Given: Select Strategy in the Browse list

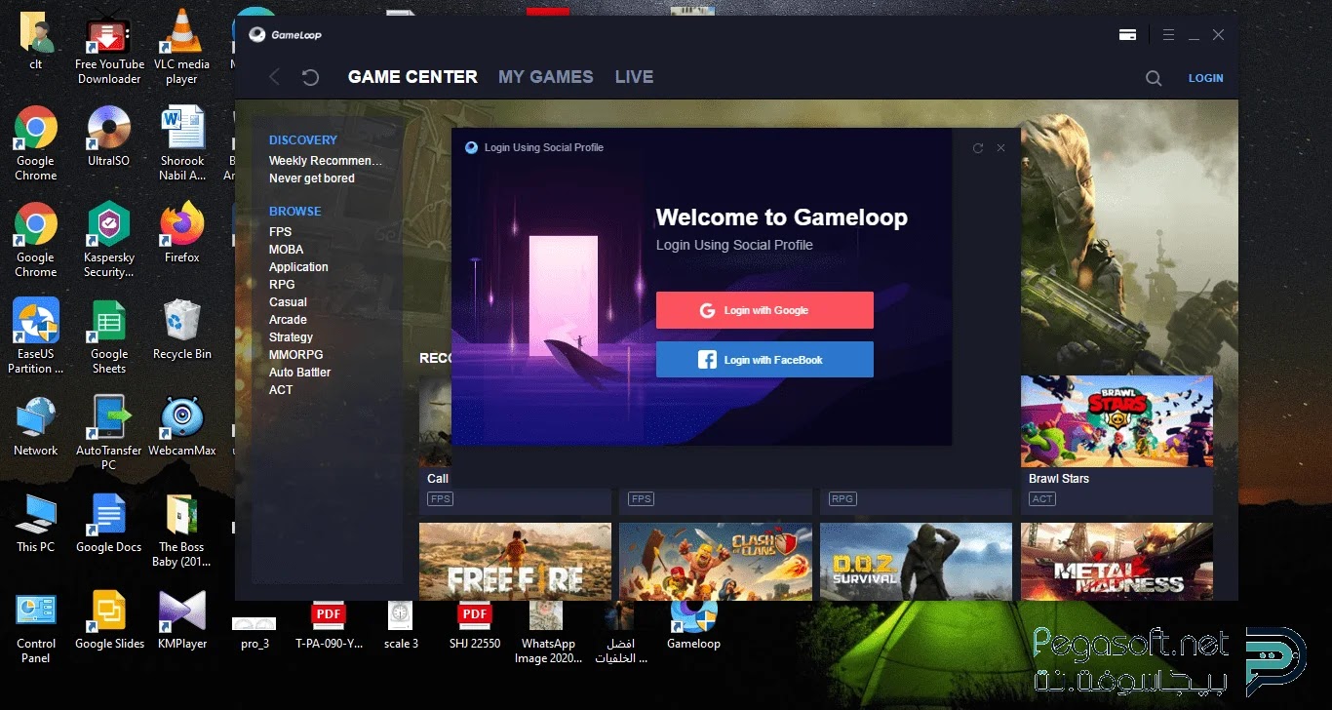Looking at the screenshot, I should 291,337.
